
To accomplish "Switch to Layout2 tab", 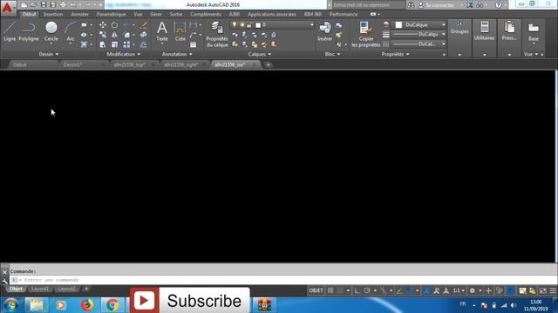I will [67, 289].
